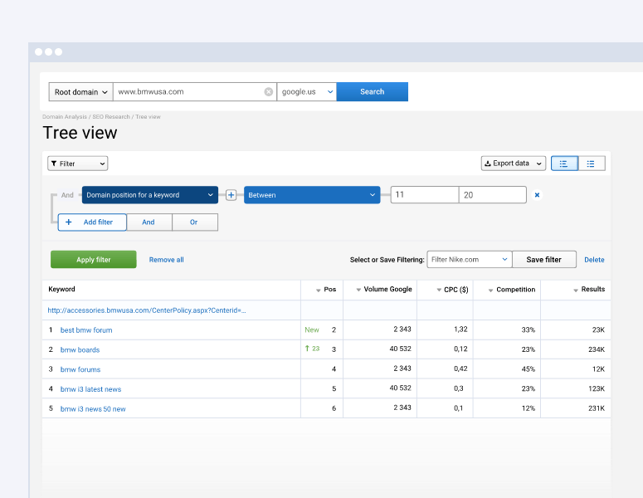Select the Or operator toggle
The height and width of the screenshot is (498, 643).
coord(194,222)
